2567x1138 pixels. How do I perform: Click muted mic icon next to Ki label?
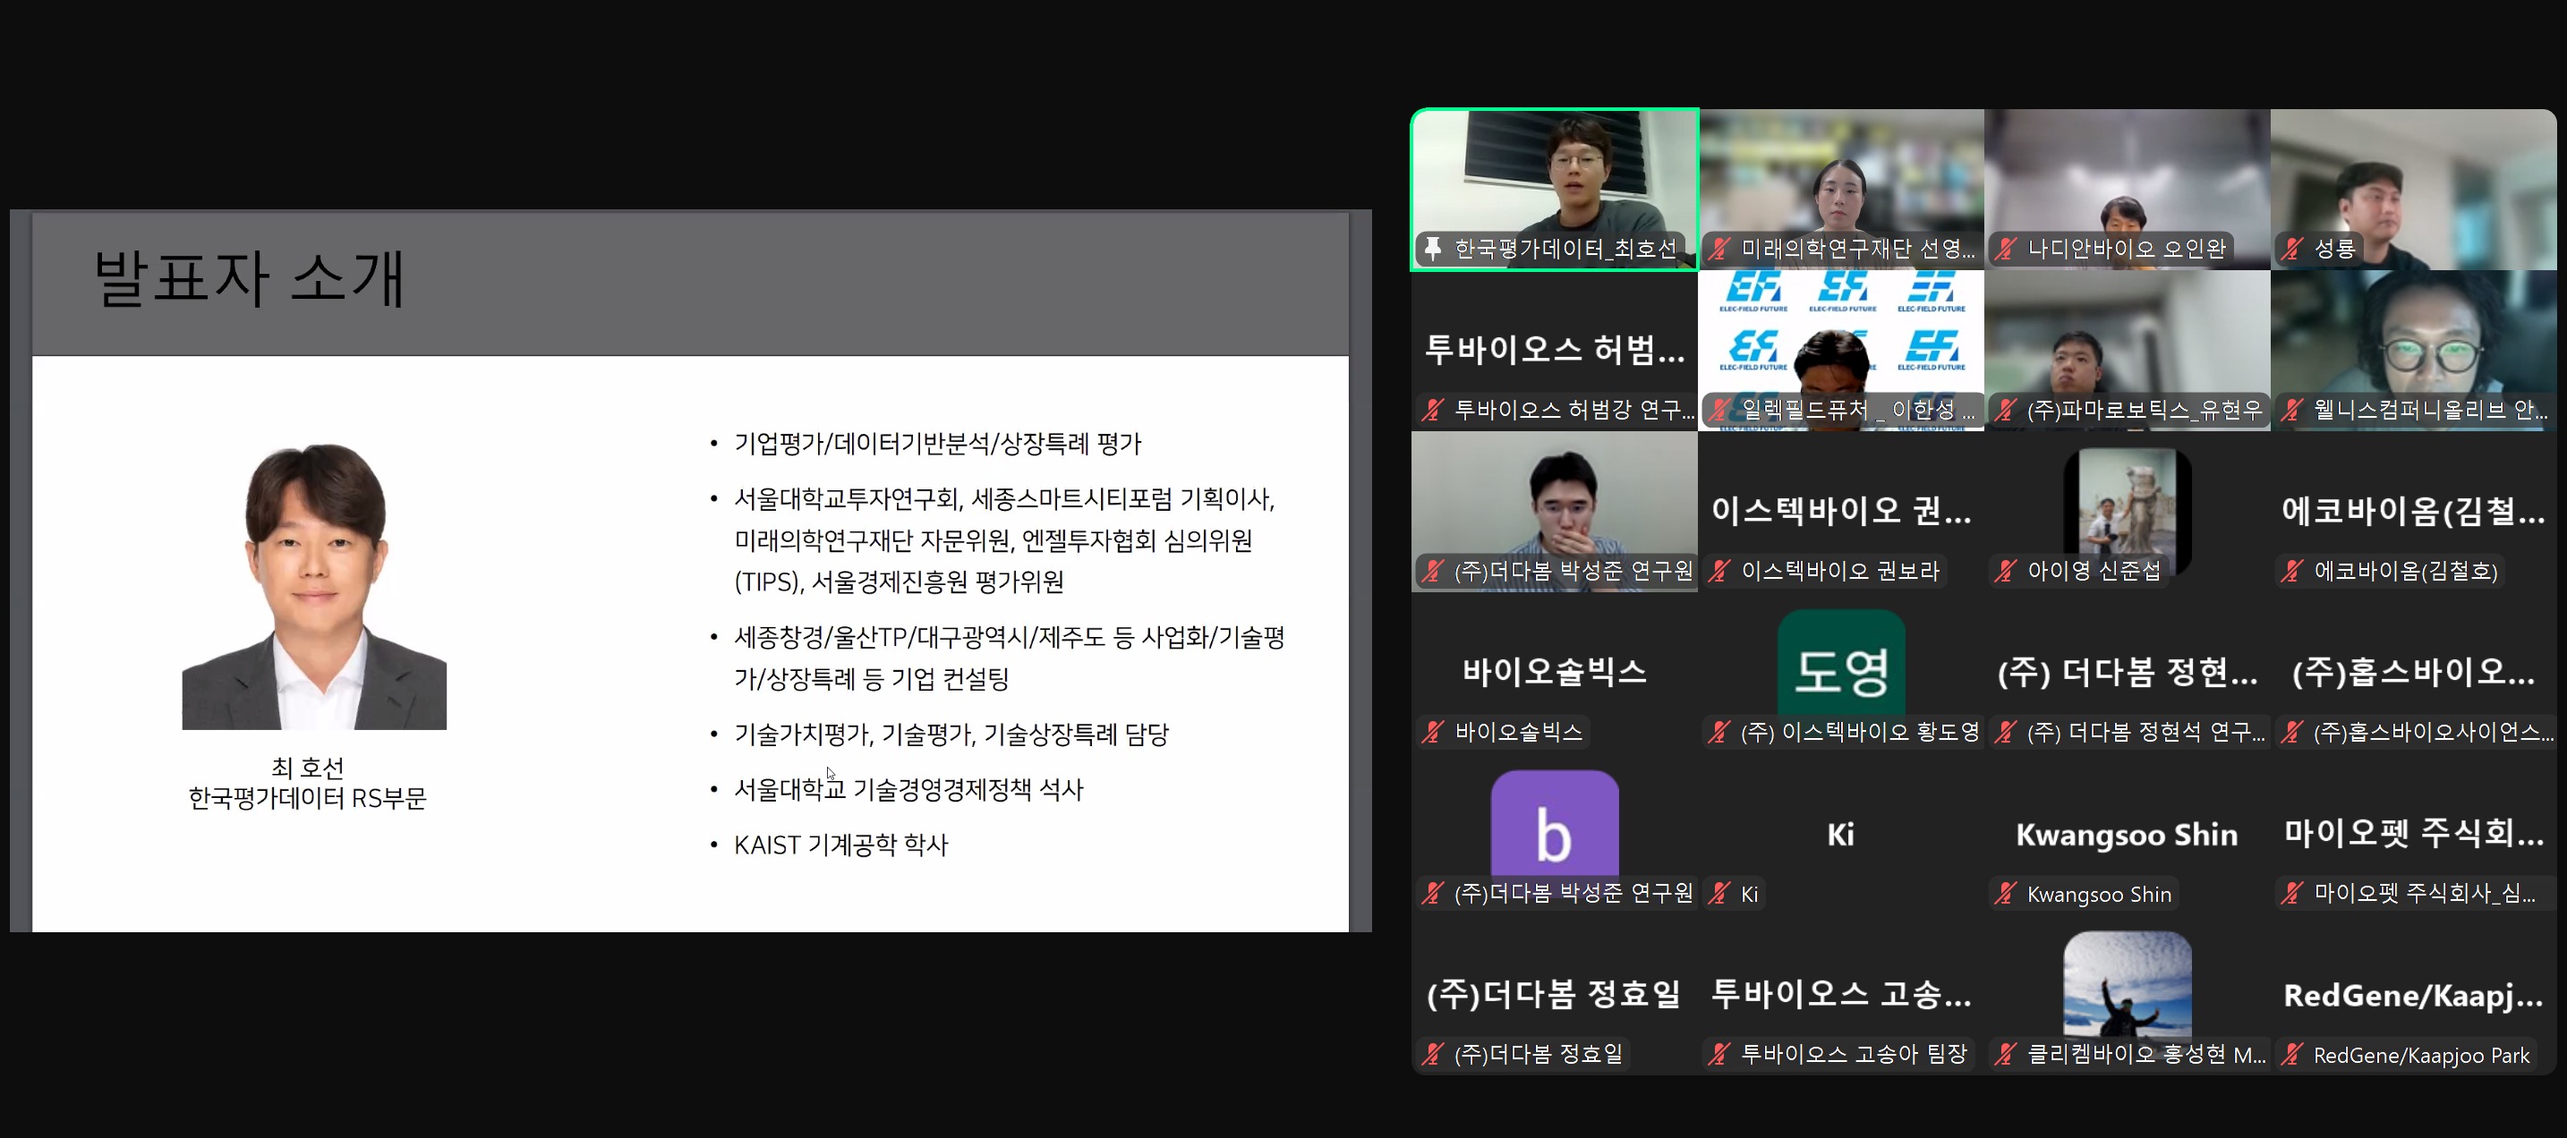coord(1720,894)
